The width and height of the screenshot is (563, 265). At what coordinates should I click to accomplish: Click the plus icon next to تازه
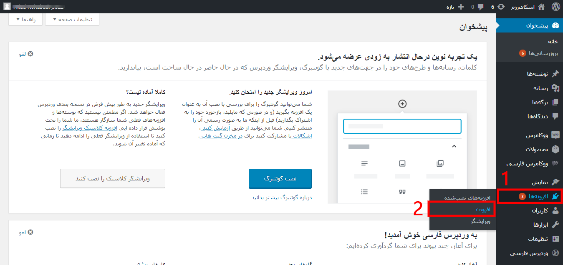pos(461,7)
